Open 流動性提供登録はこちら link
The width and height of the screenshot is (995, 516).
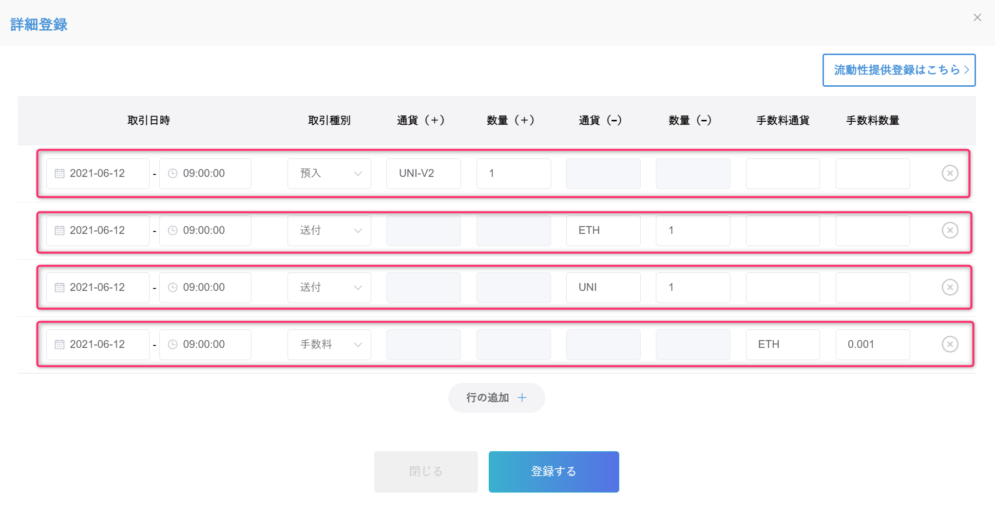899,70
